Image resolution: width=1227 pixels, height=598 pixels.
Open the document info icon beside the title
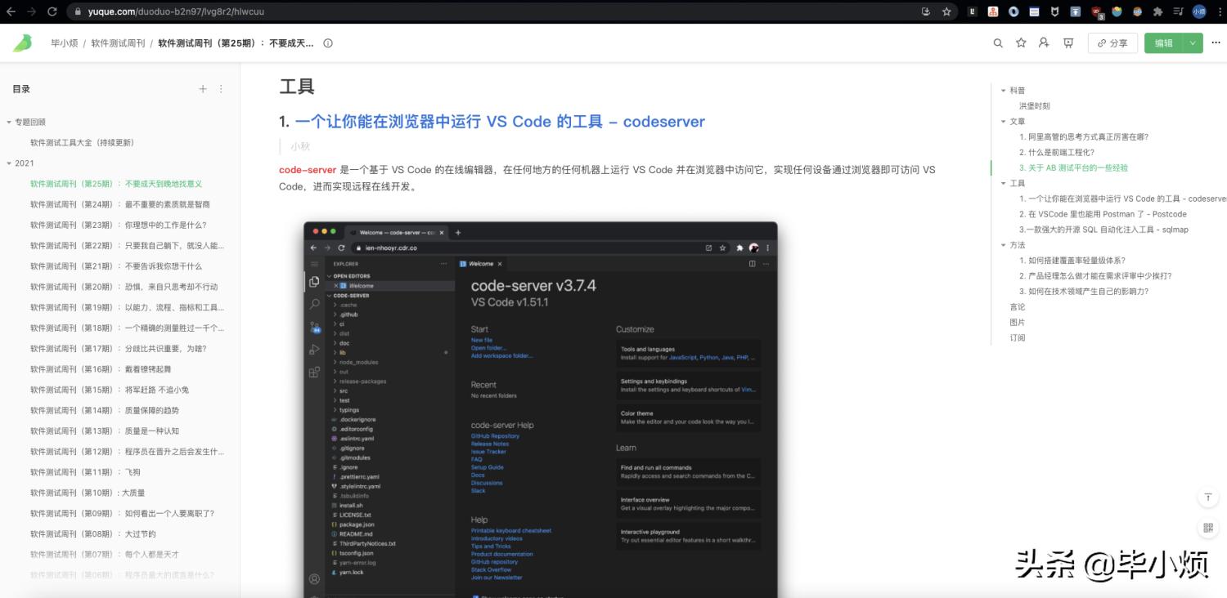pyautogui.click(x=328, y=43)
